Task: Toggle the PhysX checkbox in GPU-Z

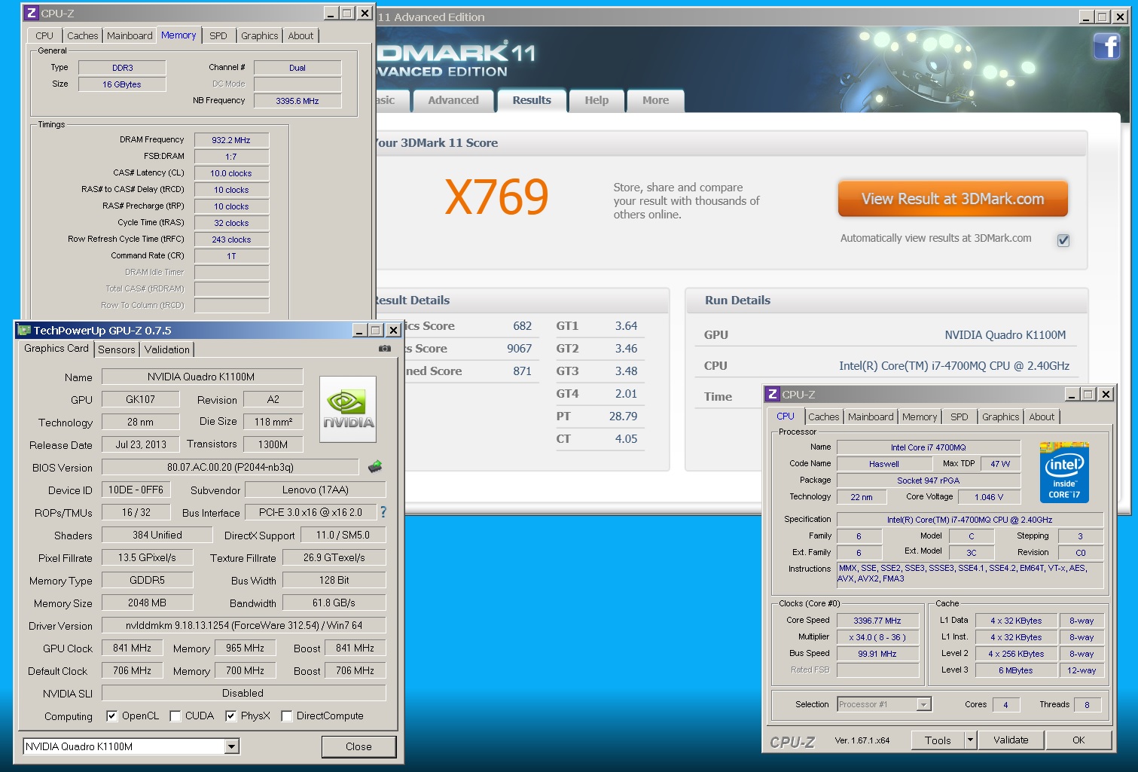Action: click(230, 716)
